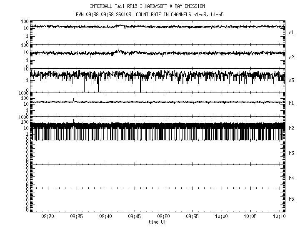300x229 pixels.
Task: Select the h5 channel label
Action: pos(292,199)
